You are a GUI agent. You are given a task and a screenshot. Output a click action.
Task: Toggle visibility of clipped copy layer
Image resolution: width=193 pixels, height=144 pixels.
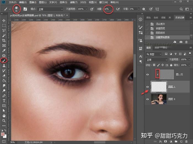[148, 75]
